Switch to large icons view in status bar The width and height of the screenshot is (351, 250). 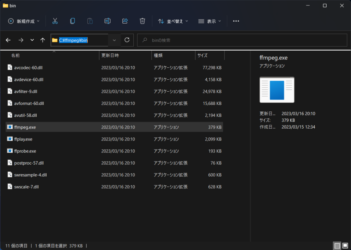point(345,246)
